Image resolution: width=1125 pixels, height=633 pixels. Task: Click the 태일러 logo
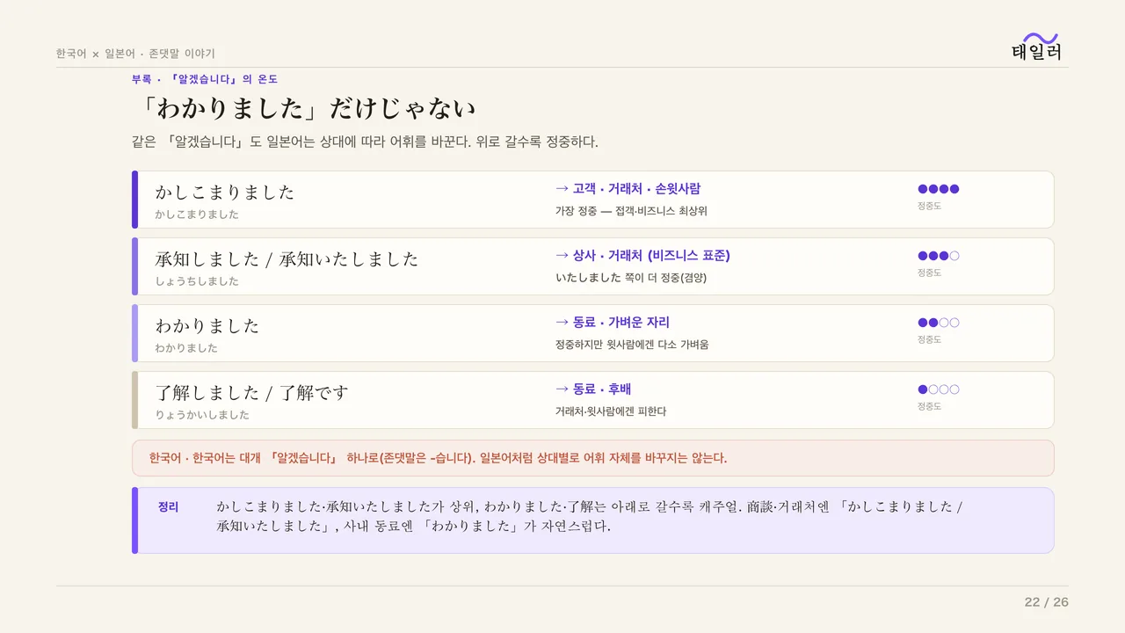(x=1037, y=47)
